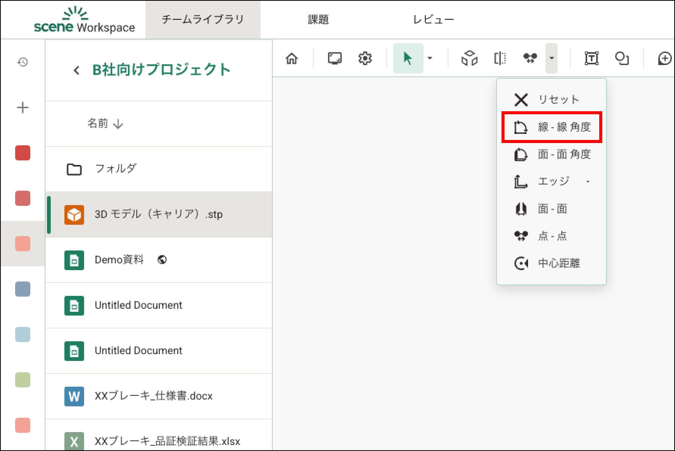Click the gear settings icon
This screenshot has width=675, height=451.
tap(365, 59)
